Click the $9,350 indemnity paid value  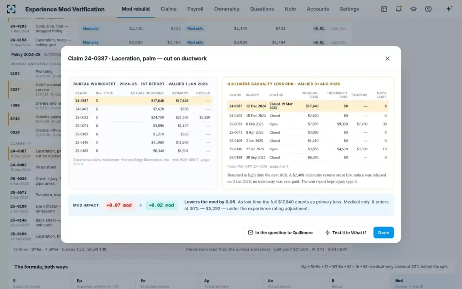click(342, 124)
